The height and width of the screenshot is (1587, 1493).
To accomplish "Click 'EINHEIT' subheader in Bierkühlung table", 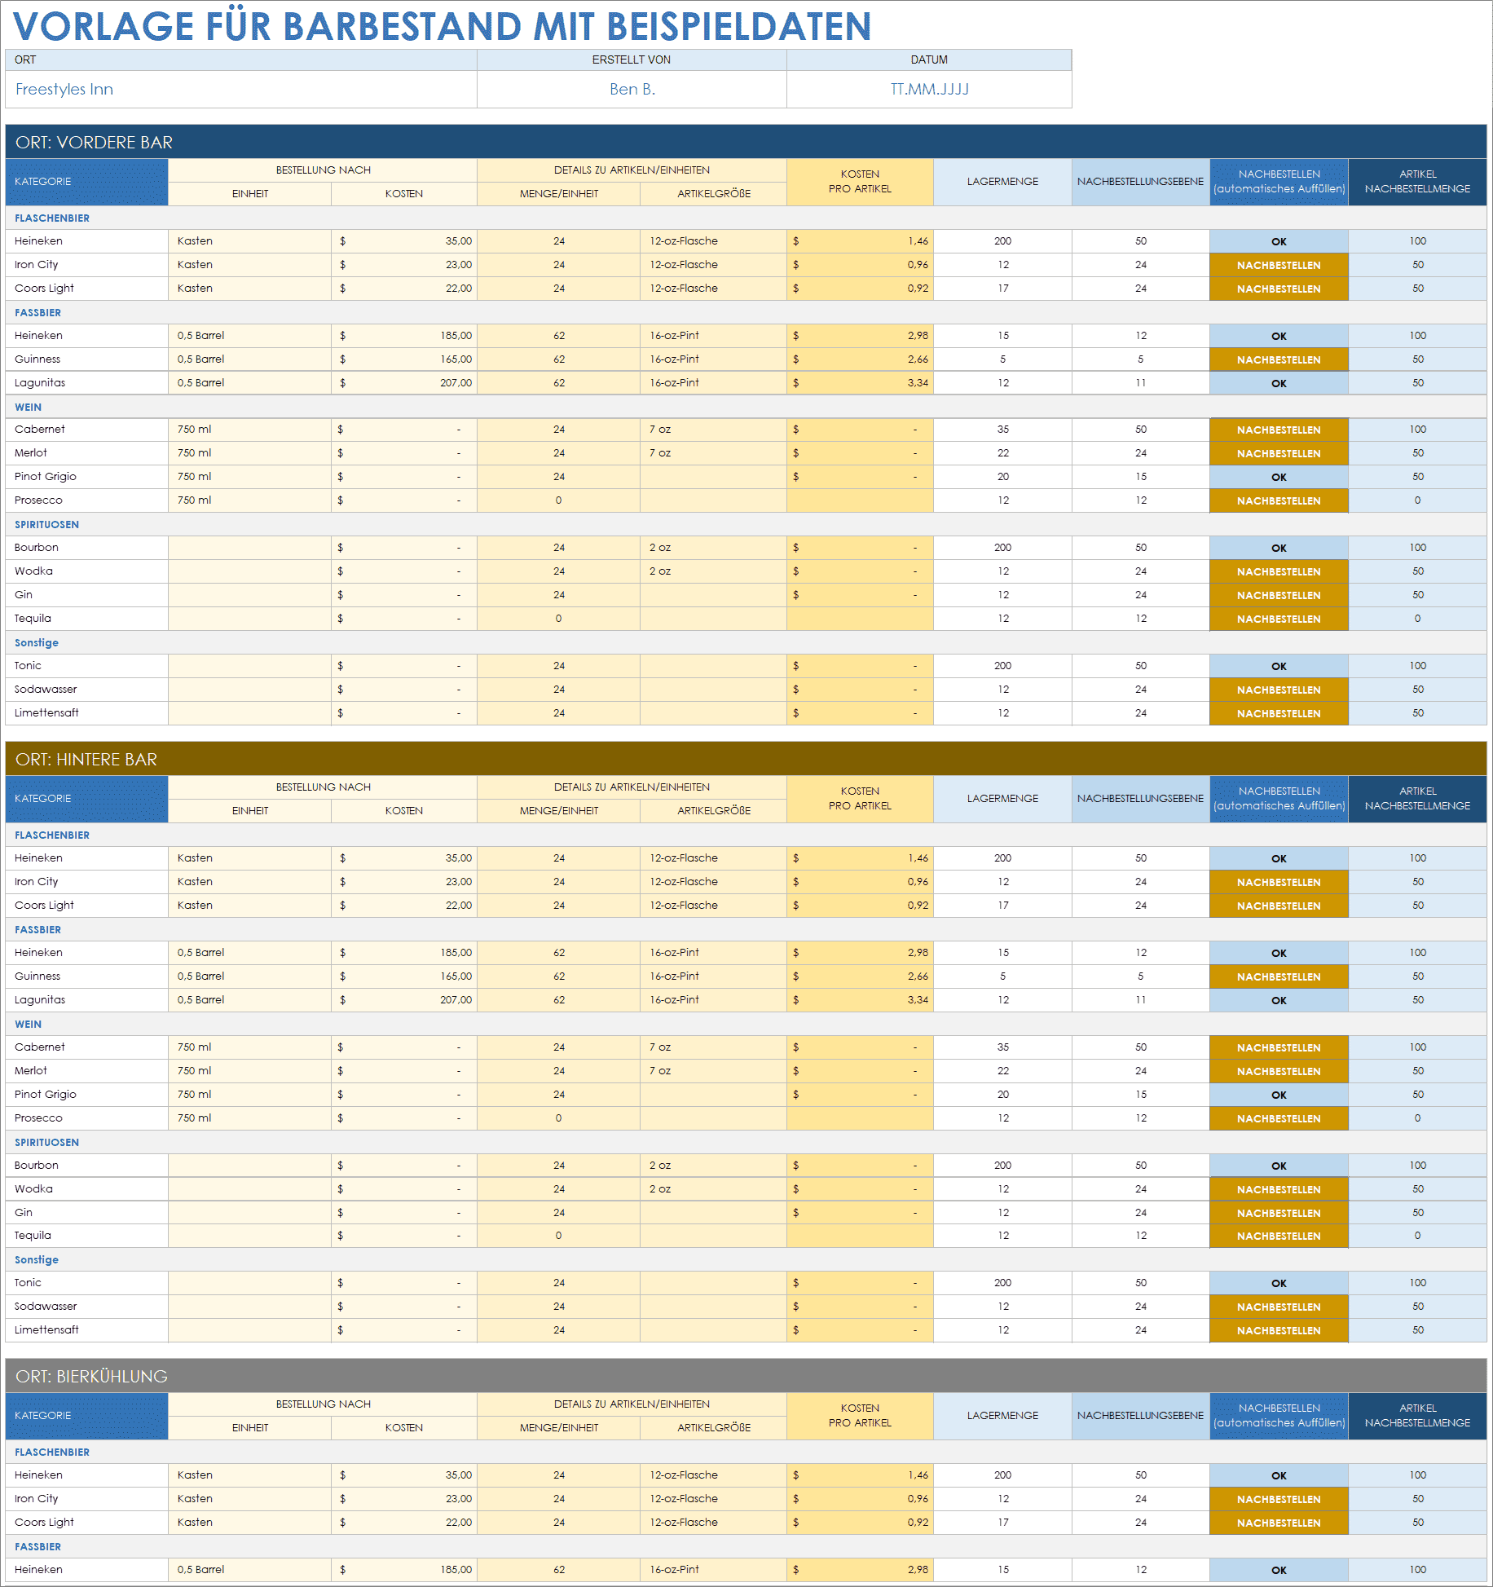I will (x=250, y=1427).
